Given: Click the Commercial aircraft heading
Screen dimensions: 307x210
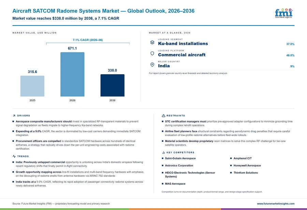Looking at the screenshot, I should tap(182, 55).
